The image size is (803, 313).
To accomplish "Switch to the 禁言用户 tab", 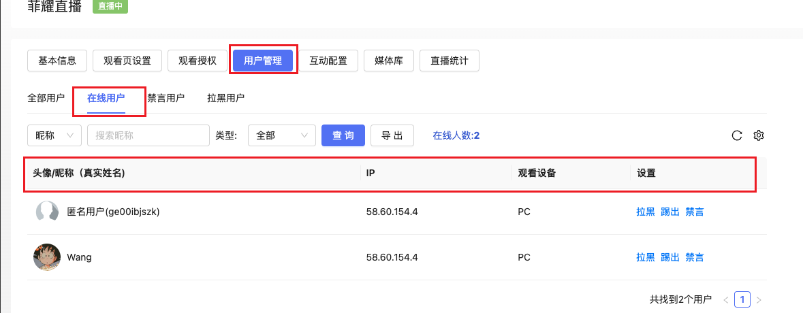I will coord(166,98).
